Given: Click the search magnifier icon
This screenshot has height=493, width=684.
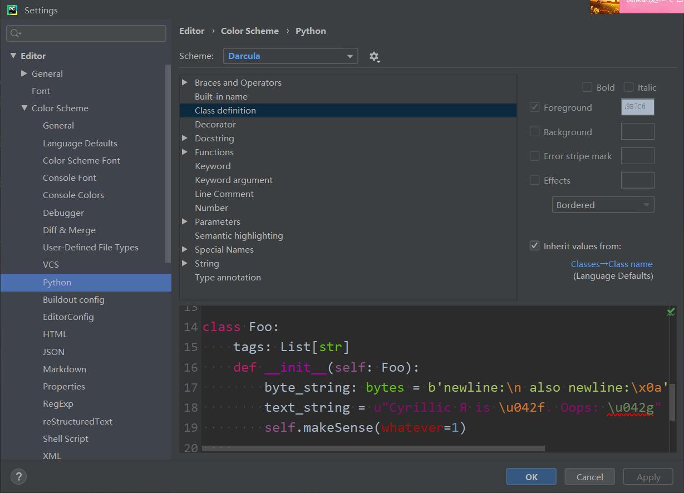Looking at the screenshot, I should pyautogui.click(x=16, y=33).
